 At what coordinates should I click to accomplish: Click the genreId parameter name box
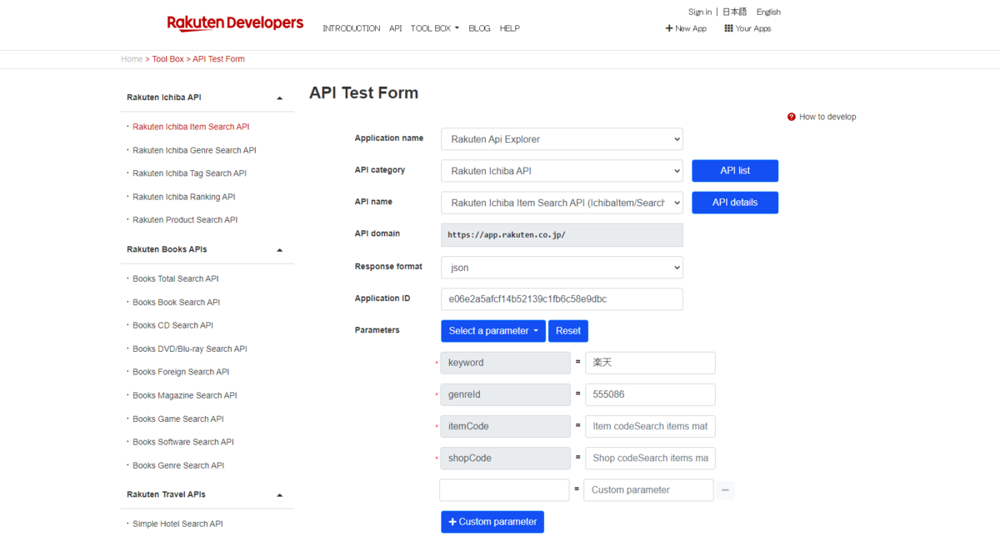click(x=506, y=394)
